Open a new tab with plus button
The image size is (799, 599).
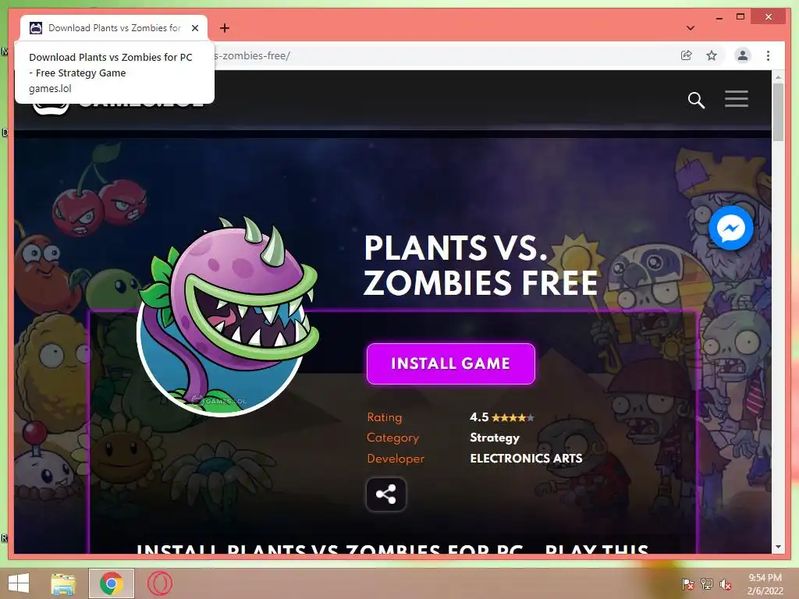point(225,28)
